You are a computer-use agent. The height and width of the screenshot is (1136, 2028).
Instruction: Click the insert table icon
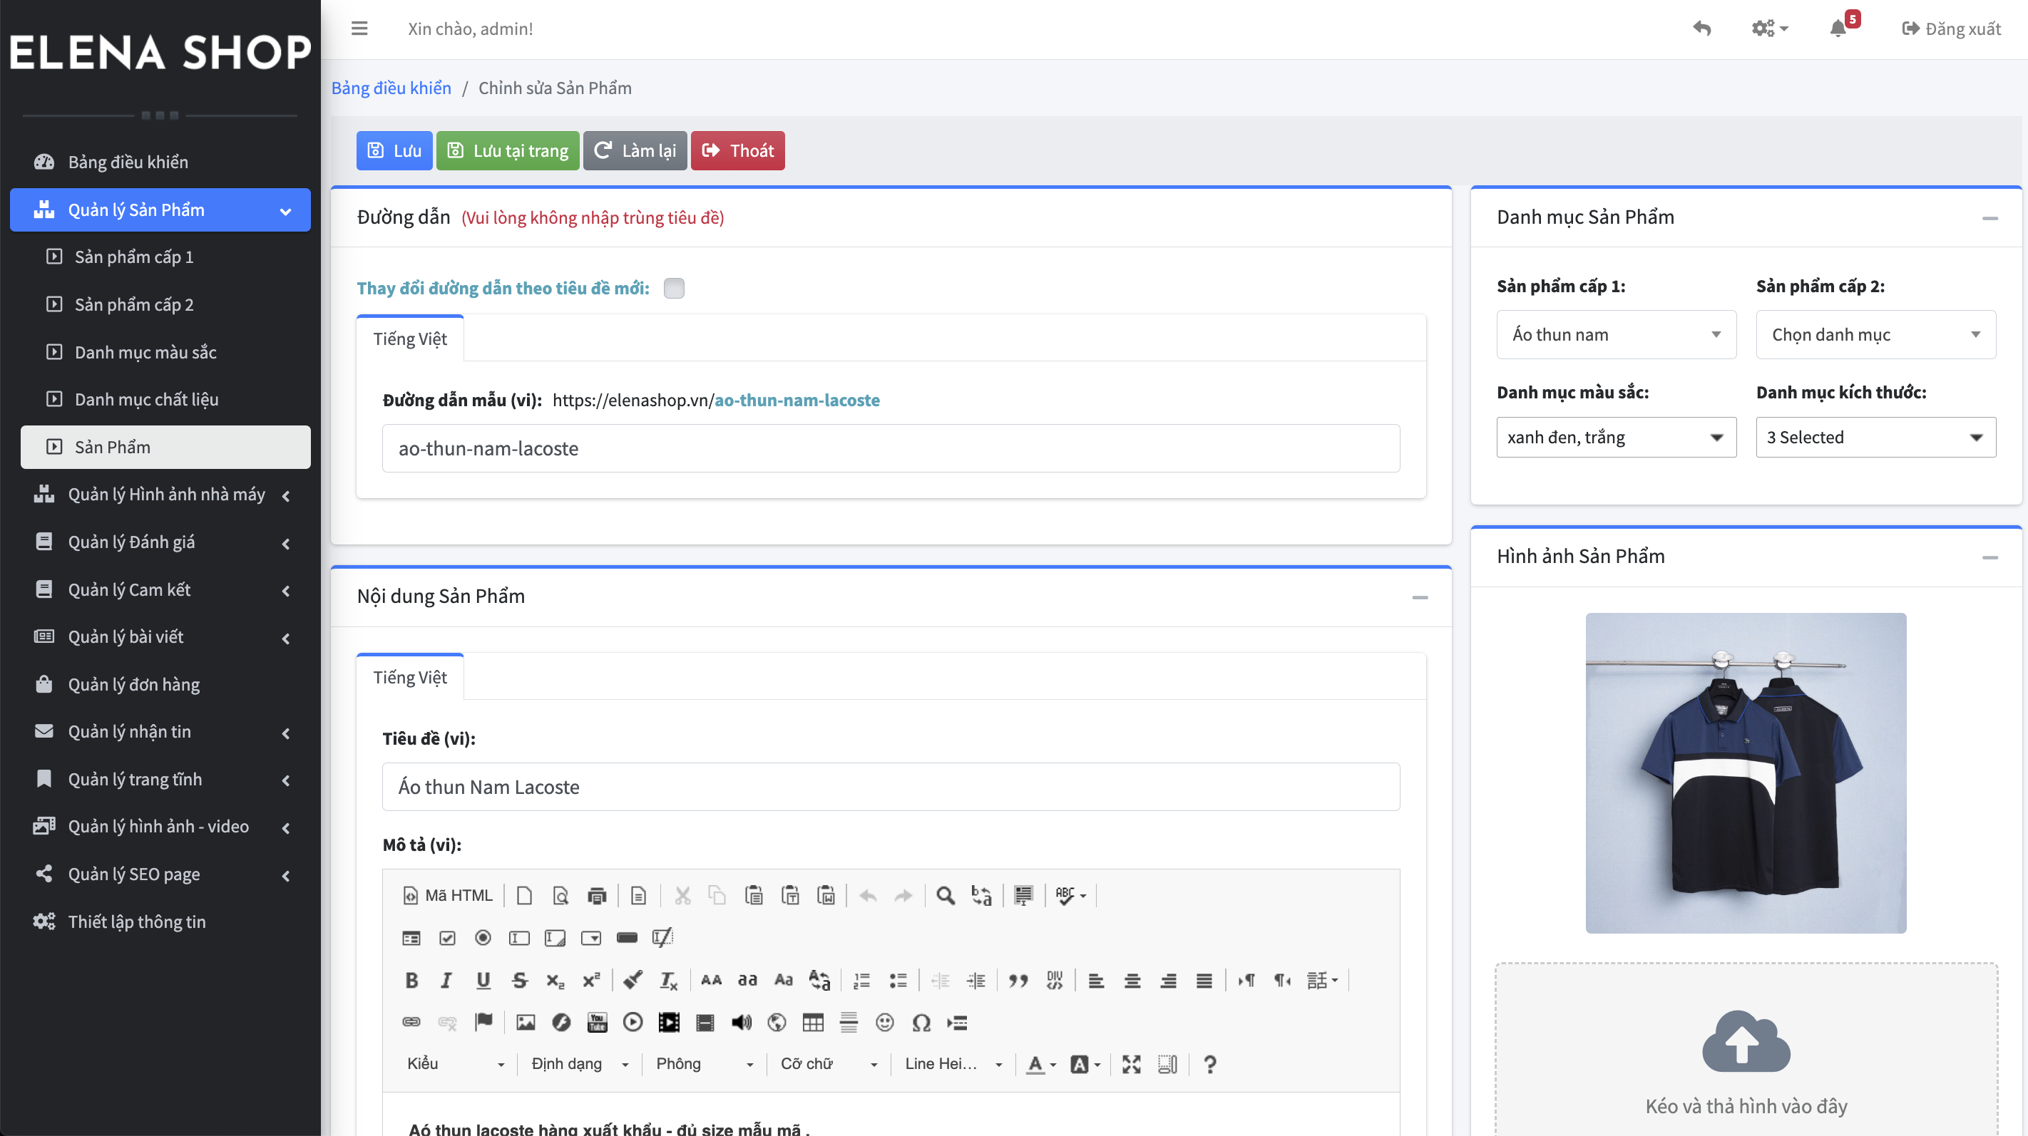(812, 1023)
